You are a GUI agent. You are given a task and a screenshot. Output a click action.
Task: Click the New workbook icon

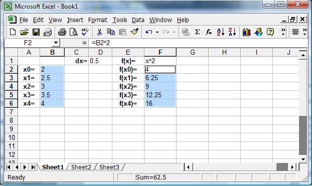point(13,32)
